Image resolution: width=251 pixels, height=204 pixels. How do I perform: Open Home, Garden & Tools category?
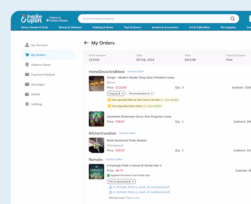34,27
